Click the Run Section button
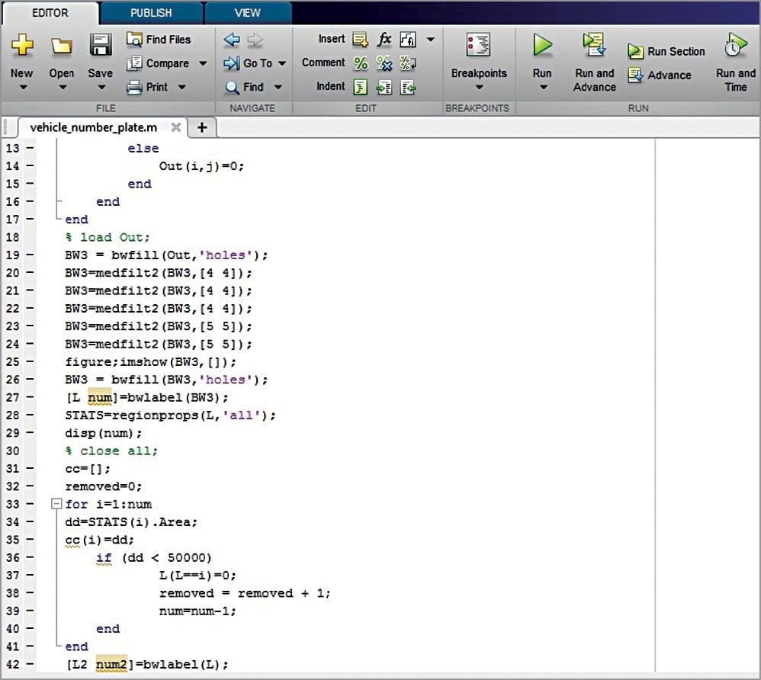 click(x=666, y=51)
